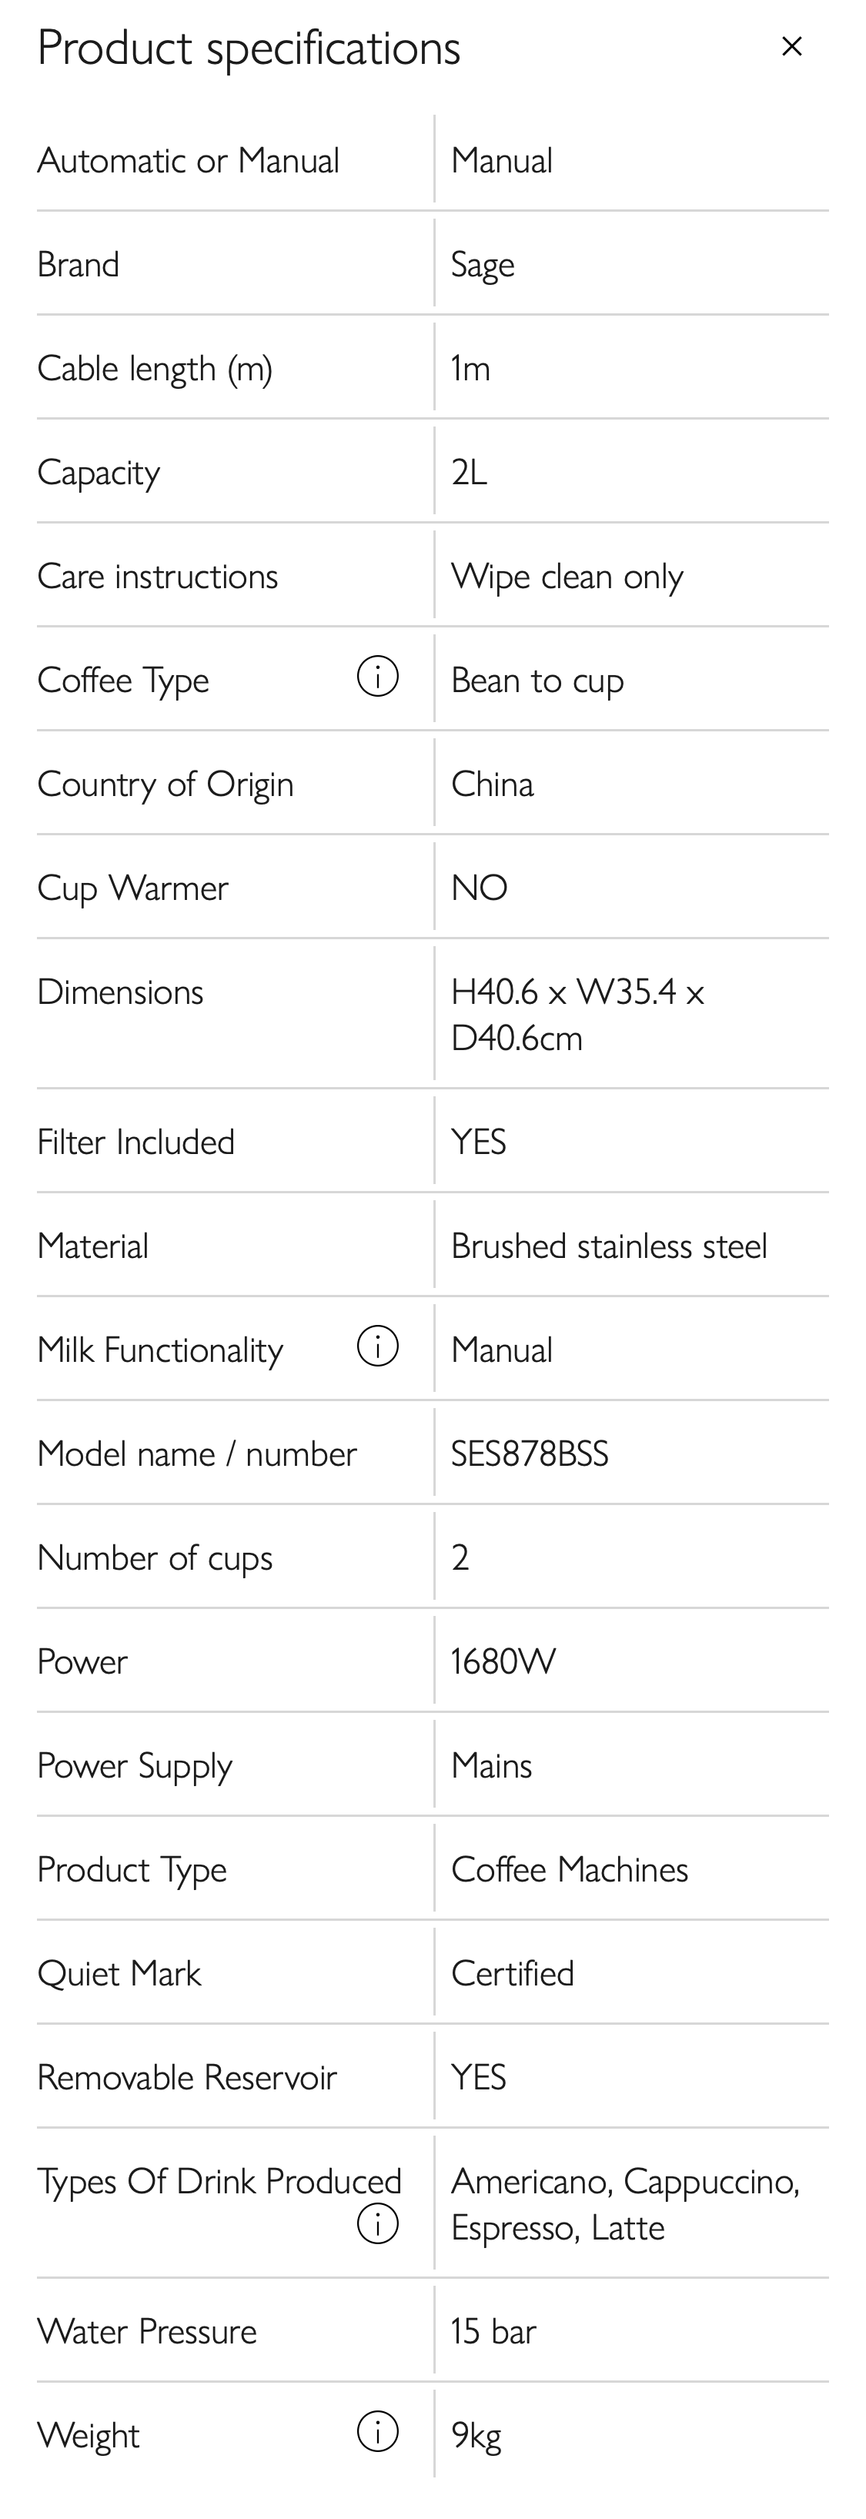Select the Cup Warmer NO value
Screen dimensions: 866x2519
[478, 887]
